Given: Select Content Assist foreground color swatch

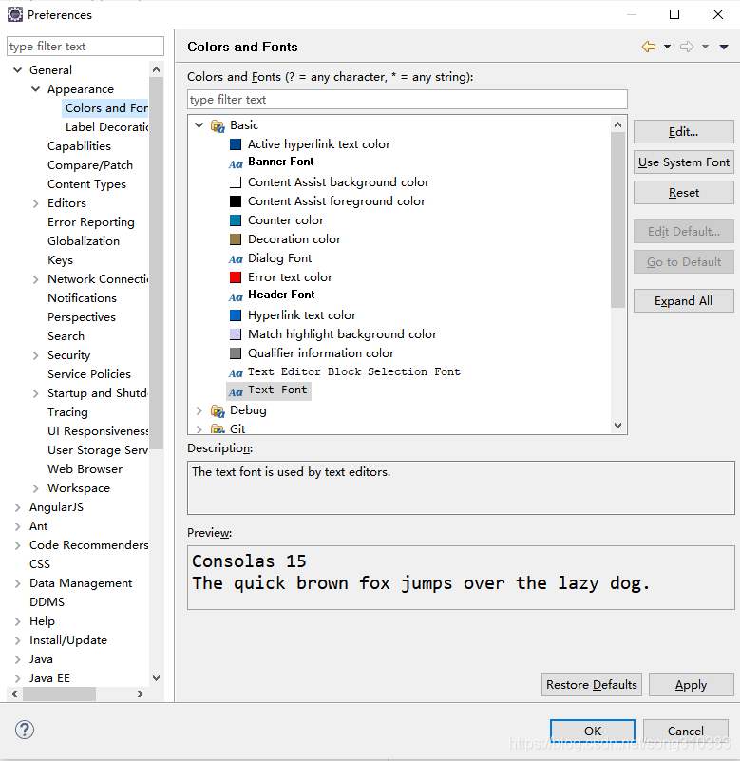Looking at the screenshot, I should pyautogui.click(x=236, y=200).
